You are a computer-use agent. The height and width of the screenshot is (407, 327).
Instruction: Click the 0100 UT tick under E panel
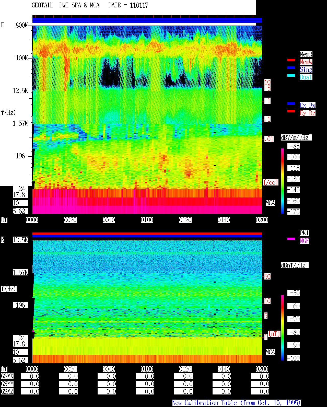[x=147, y=220]
